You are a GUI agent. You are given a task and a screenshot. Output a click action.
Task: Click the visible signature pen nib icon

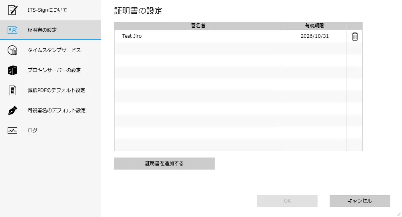[12, 111]
